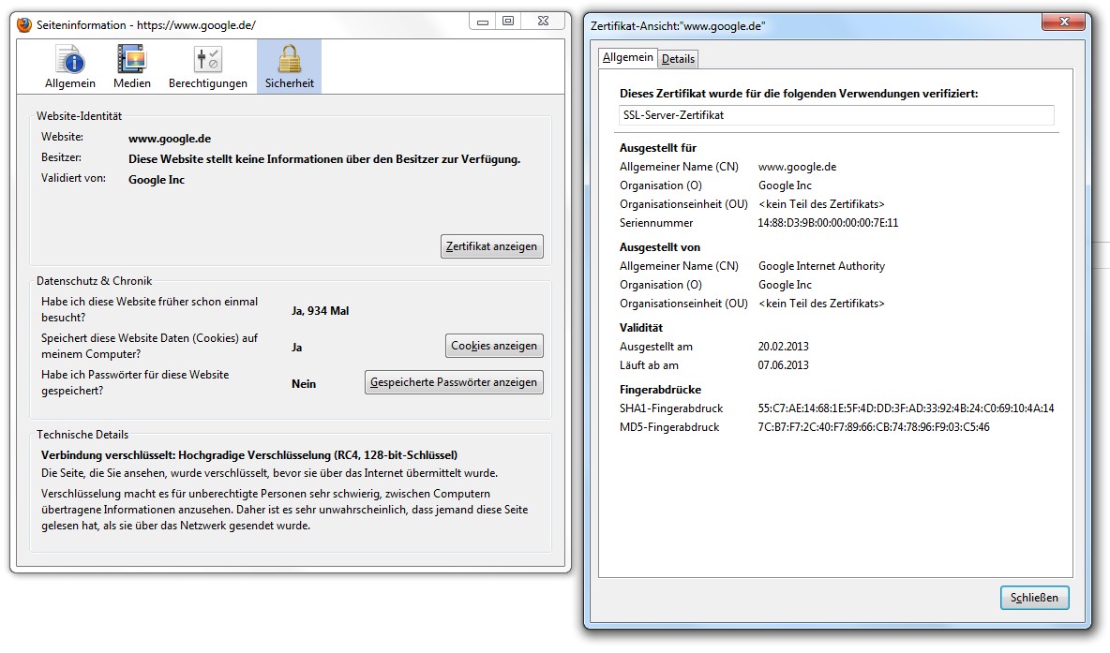Close the Seiteninformation window
The height and width of the screenshot is (653, 1110).
click(x=543, y=22)
